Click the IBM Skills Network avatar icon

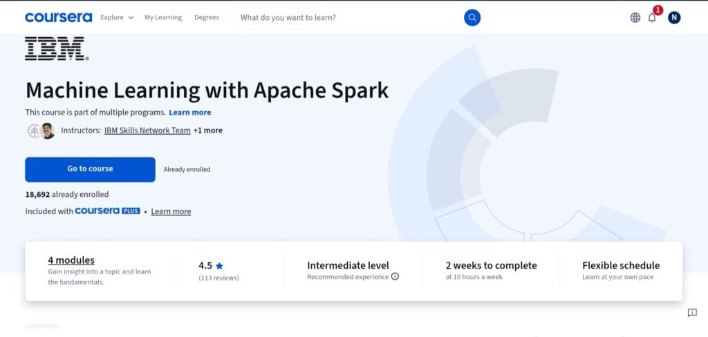coord(33,131)
